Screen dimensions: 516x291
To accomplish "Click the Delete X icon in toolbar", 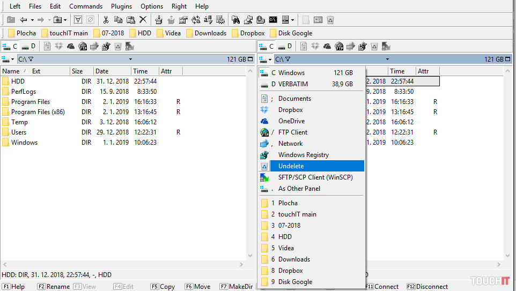I will point(143,20).
